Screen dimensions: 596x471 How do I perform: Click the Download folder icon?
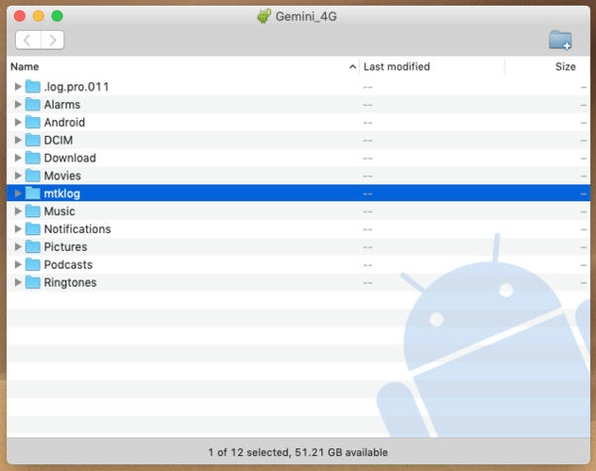(x=32, y=158)
